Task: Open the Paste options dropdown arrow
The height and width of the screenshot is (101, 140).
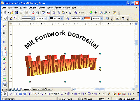Action: tap(66, 13)
